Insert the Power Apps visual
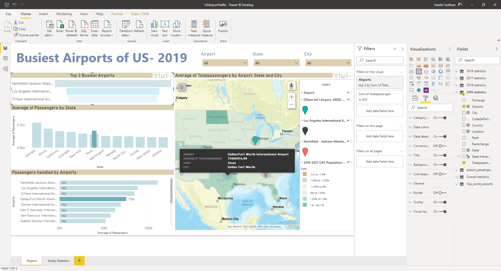The width and height of the screenshot is (501, 271). coord(426,90)
